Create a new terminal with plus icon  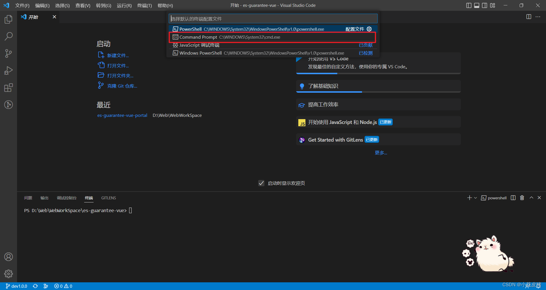pos(469,198)
